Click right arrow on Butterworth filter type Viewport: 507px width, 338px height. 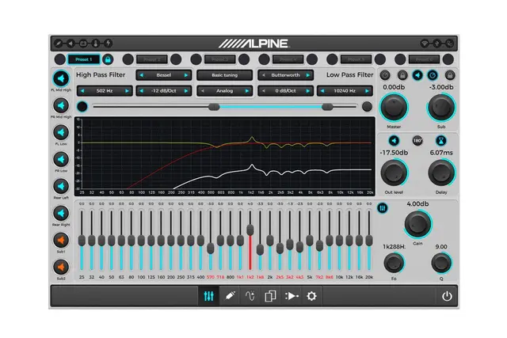(308, 75)
